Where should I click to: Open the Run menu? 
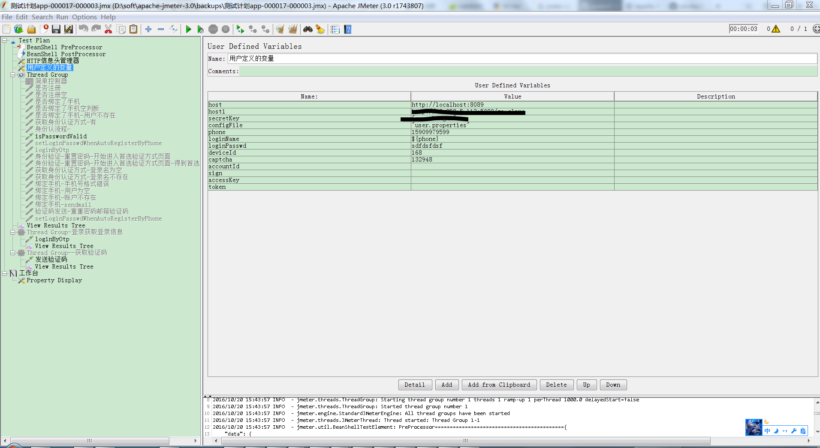click(62, 17)
